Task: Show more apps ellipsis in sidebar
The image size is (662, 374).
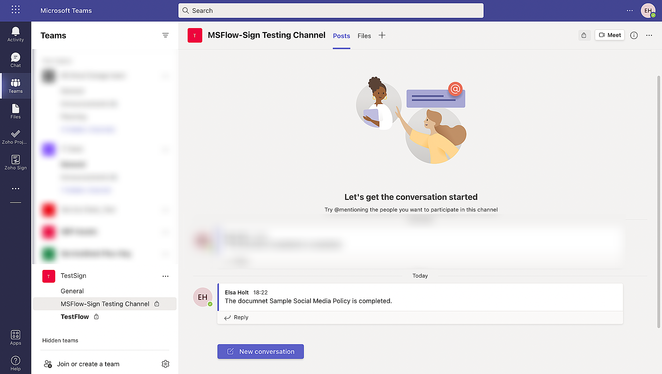Action: click(16, 189)
